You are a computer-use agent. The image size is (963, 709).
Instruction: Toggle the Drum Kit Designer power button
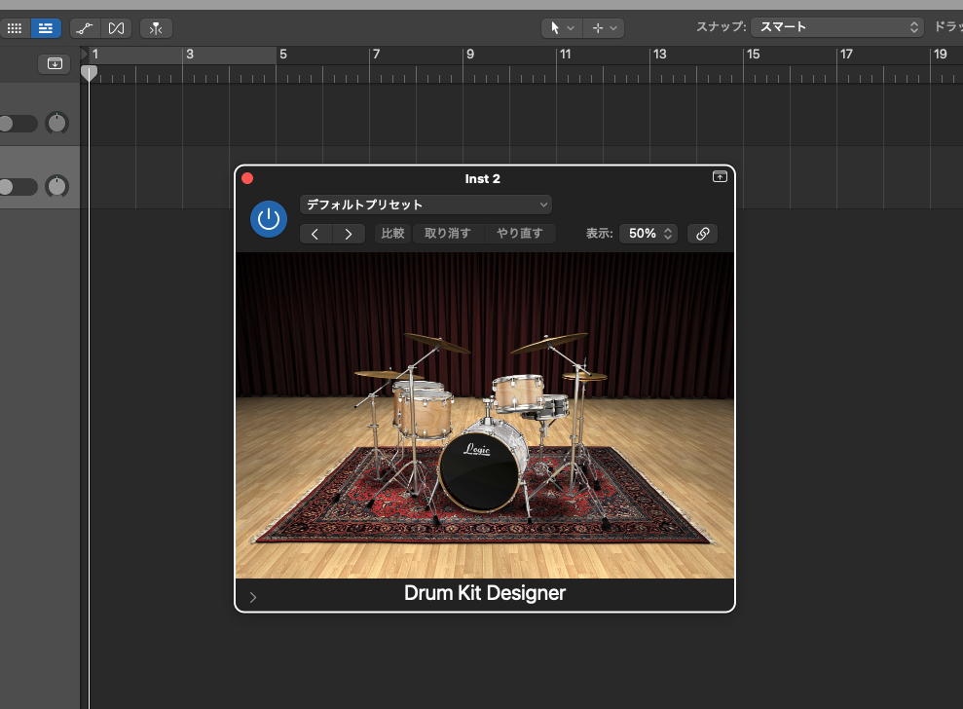[269, 219]
